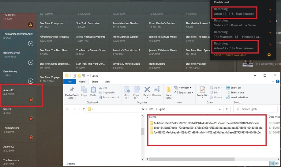
Task: Open Star Trek: Voyager 11PM-12AM left listing
Action: (50, 79)
